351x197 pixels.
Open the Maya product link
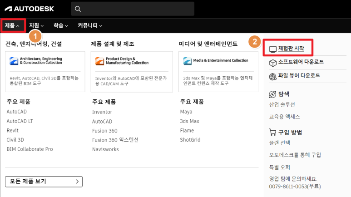(x=186, y=112)
